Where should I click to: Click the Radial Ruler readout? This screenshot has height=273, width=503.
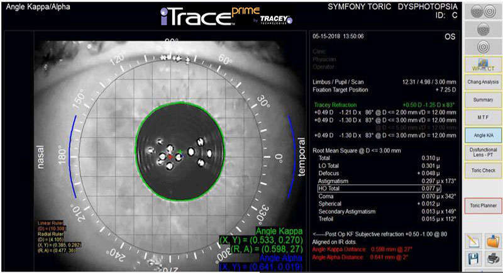(59, 242)
